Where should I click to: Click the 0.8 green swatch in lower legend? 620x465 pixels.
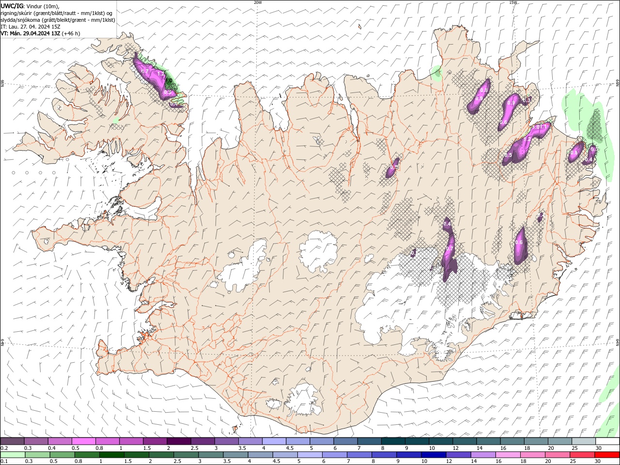point(87,455)
